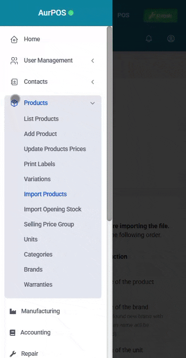Click the green status dot beside AurPOS
The image size is (186, 358).
(71, 13)
